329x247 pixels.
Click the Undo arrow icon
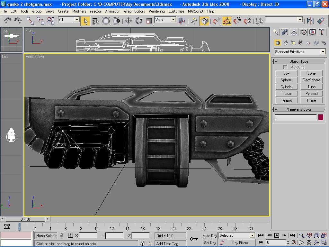point(8,21)
